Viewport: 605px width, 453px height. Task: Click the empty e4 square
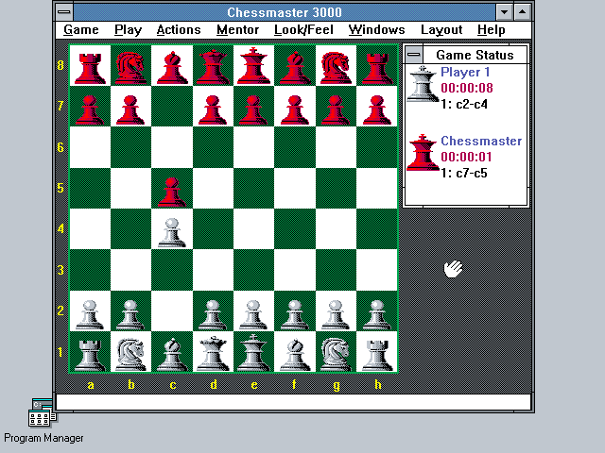pyautogui.click(x=254, y=228)
